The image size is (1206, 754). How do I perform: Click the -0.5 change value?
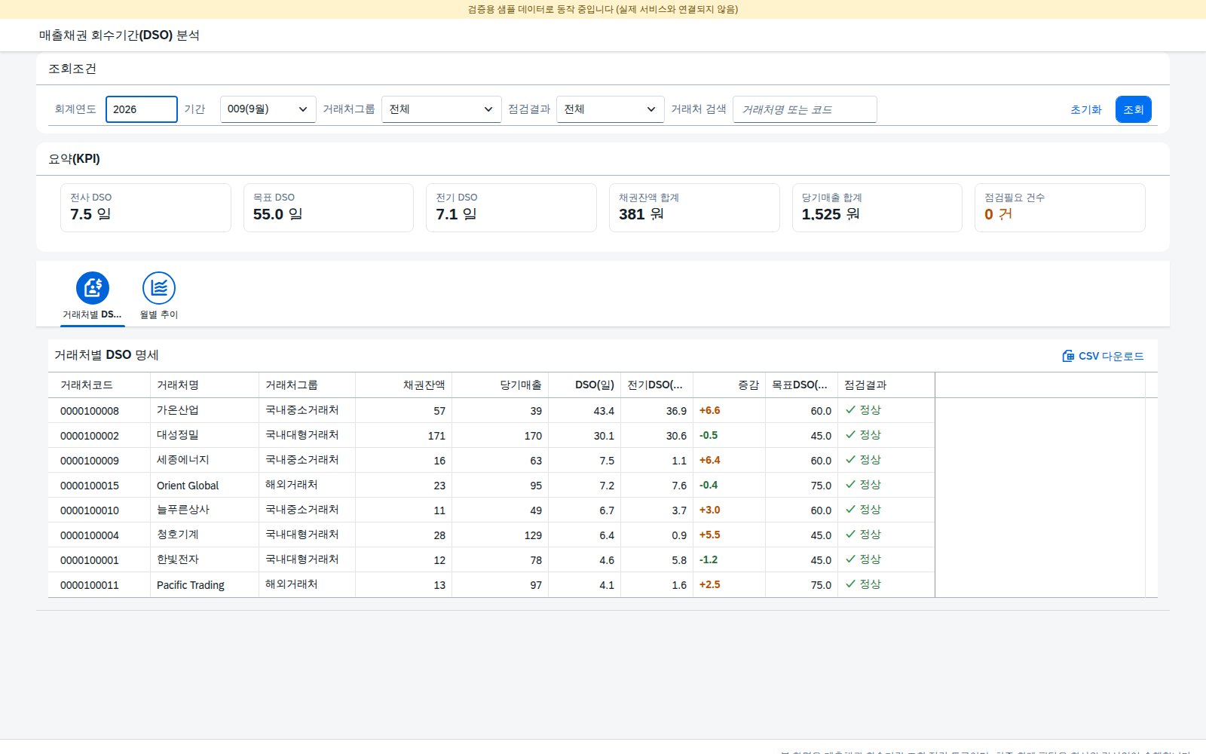pyautogui.click(x=709, y=435)
